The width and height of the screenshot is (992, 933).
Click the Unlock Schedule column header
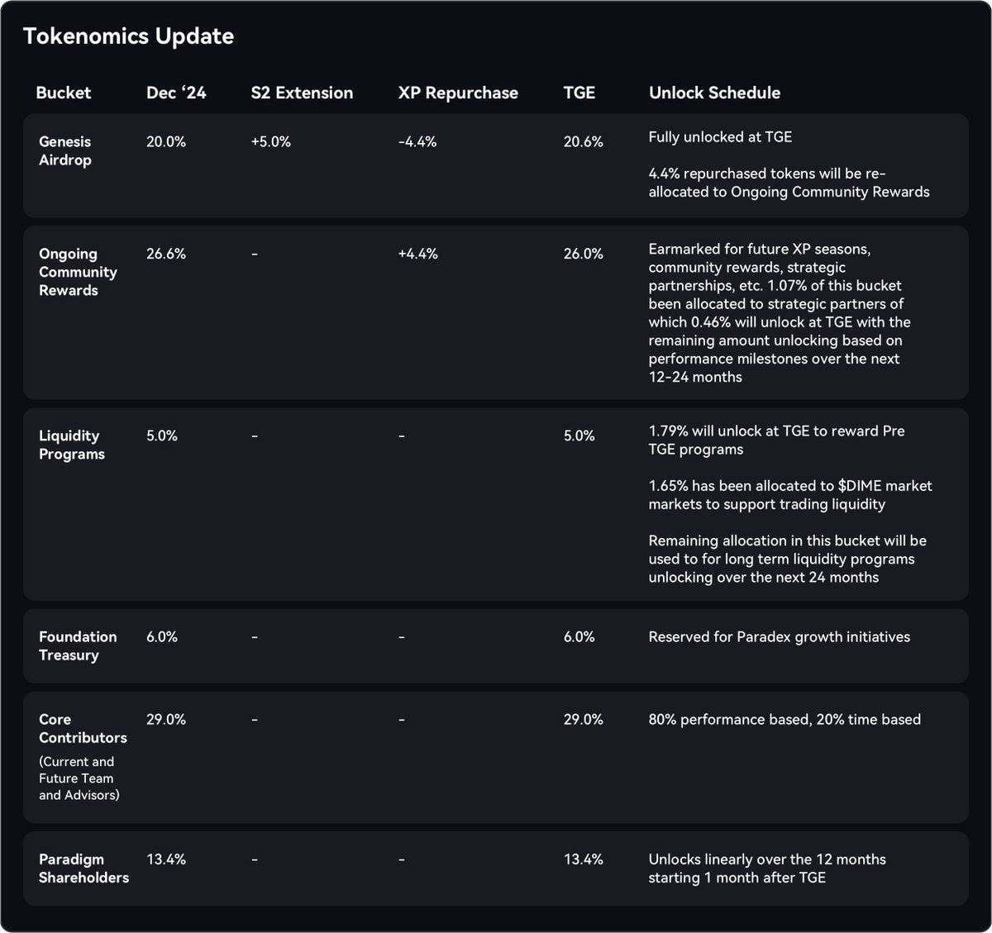(x=714, y=93)
